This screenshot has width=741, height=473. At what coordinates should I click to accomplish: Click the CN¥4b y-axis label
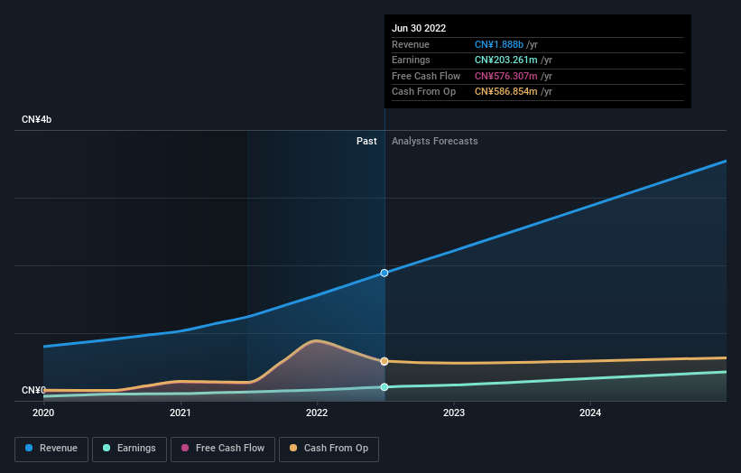[x=36, y=119]
